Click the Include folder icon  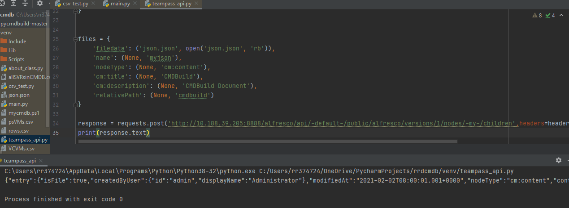point(4,41)
